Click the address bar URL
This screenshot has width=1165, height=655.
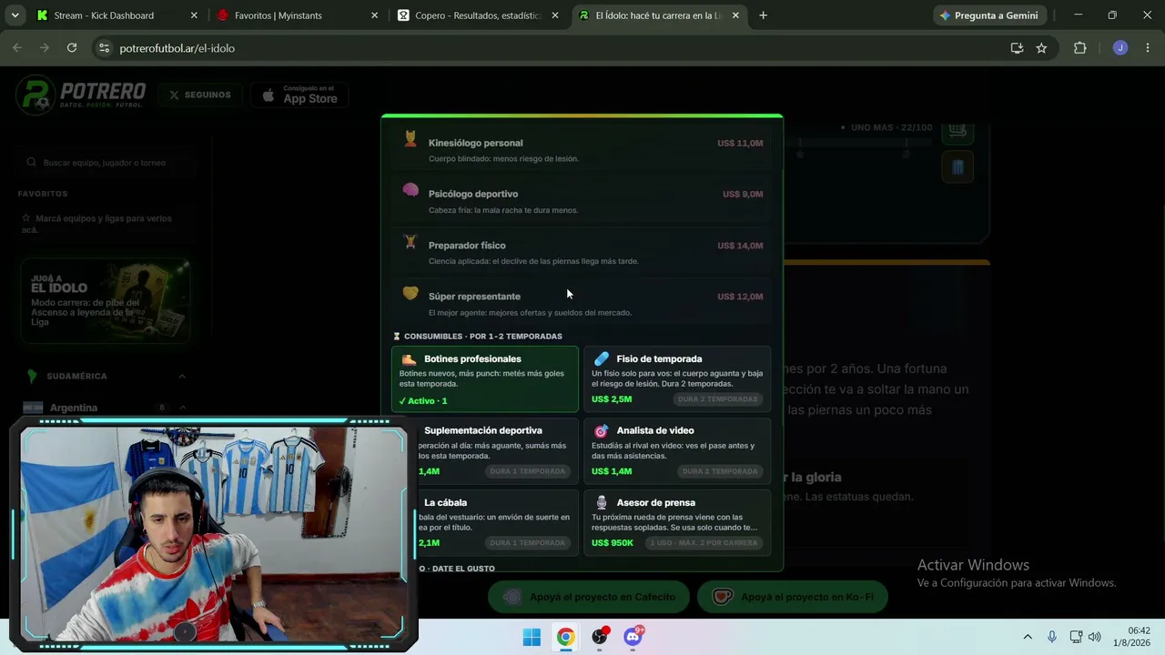177,48
